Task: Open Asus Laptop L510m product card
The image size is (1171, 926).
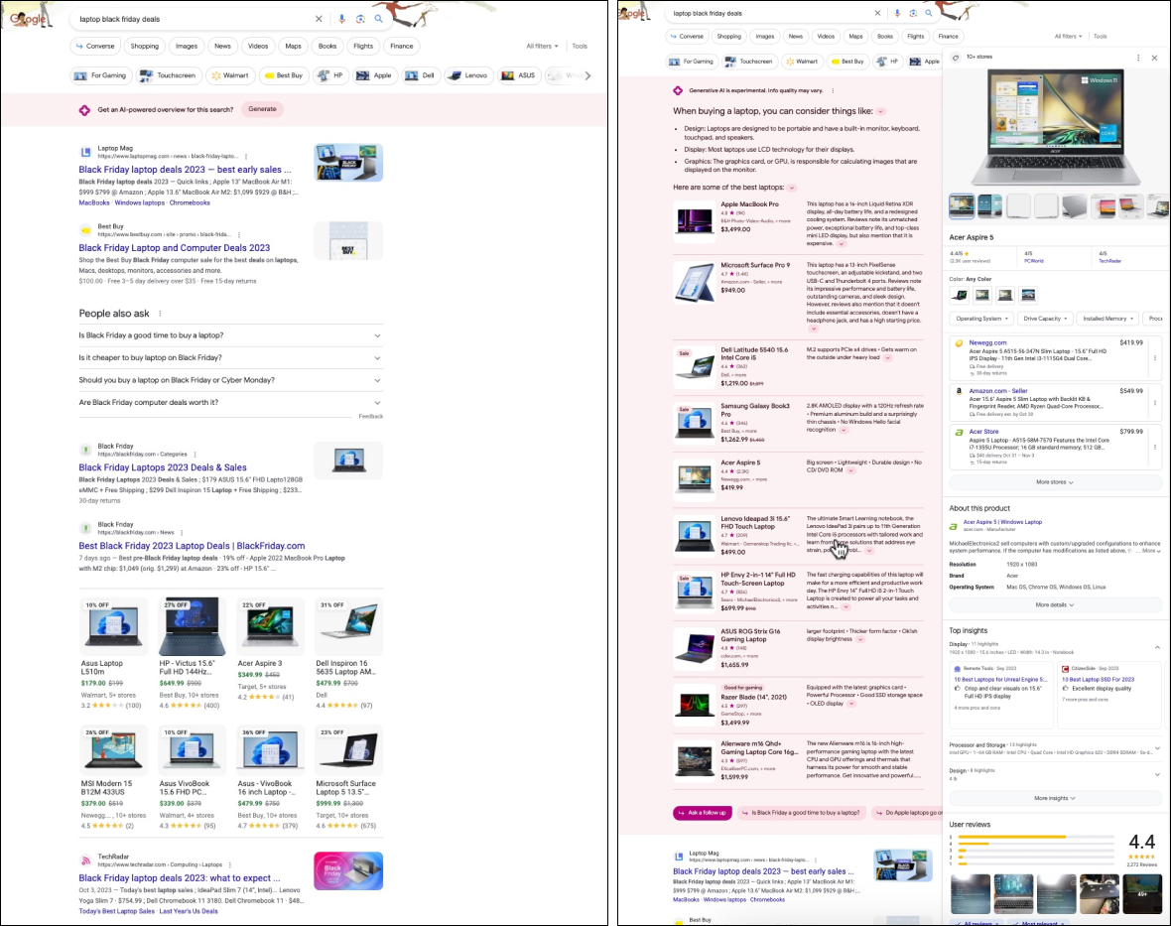Action: 113,651
